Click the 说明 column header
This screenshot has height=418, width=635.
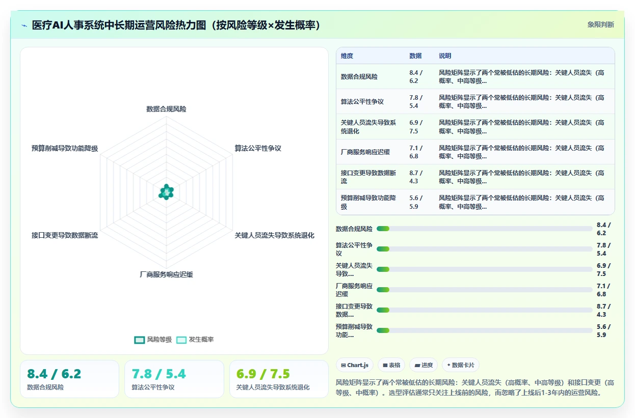[x=445, y=56]
